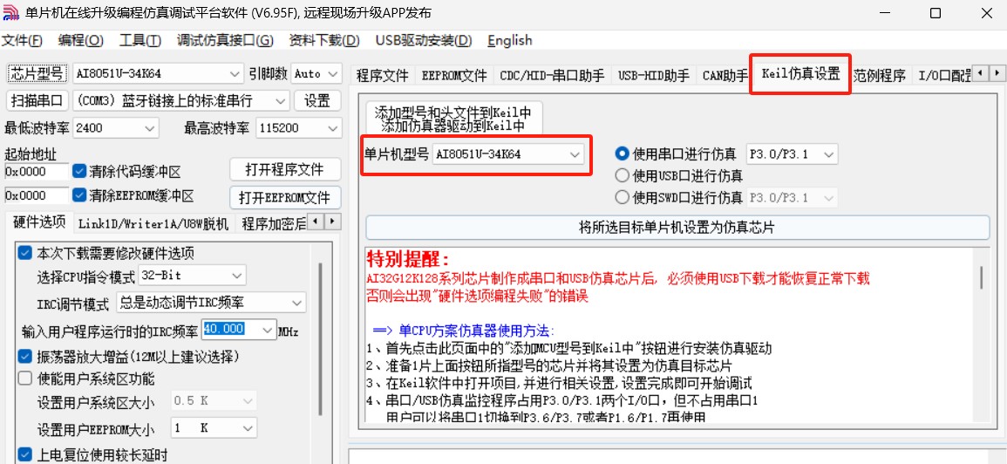Click the 特别提醒 heading text
This screenshot has width=1007, height=464.
(408, 259)
